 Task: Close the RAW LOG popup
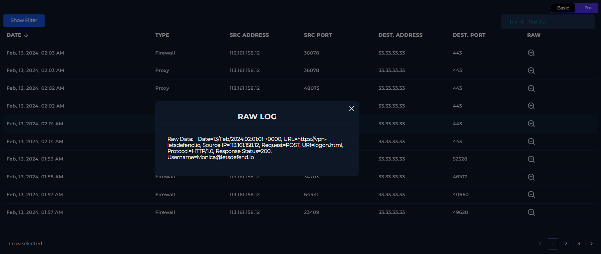point(351,109)
